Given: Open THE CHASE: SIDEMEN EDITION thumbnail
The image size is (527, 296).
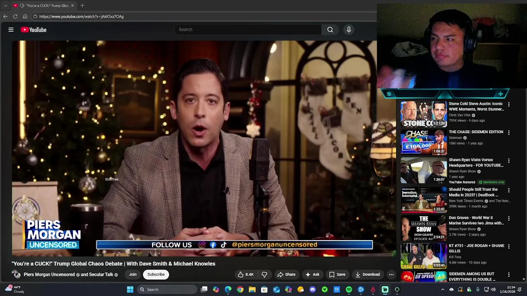Looking at the screenshot, I should click(x=424, y=142).
